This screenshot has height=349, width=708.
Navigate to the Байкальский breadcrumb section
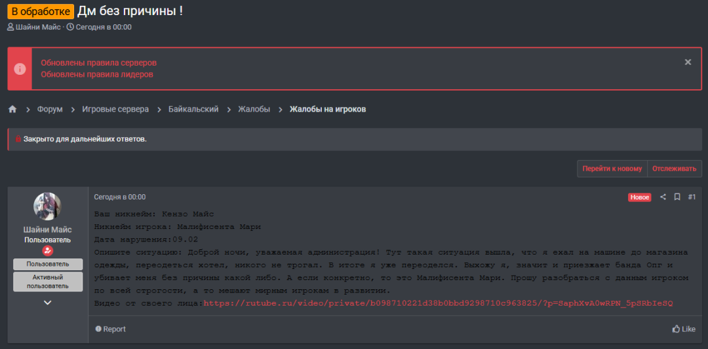point(193,109)
